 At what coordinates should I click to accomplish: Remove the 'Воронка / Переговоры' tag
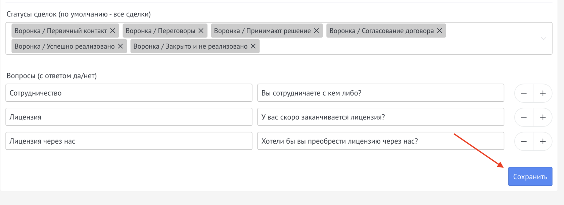[x=201, y=31]
